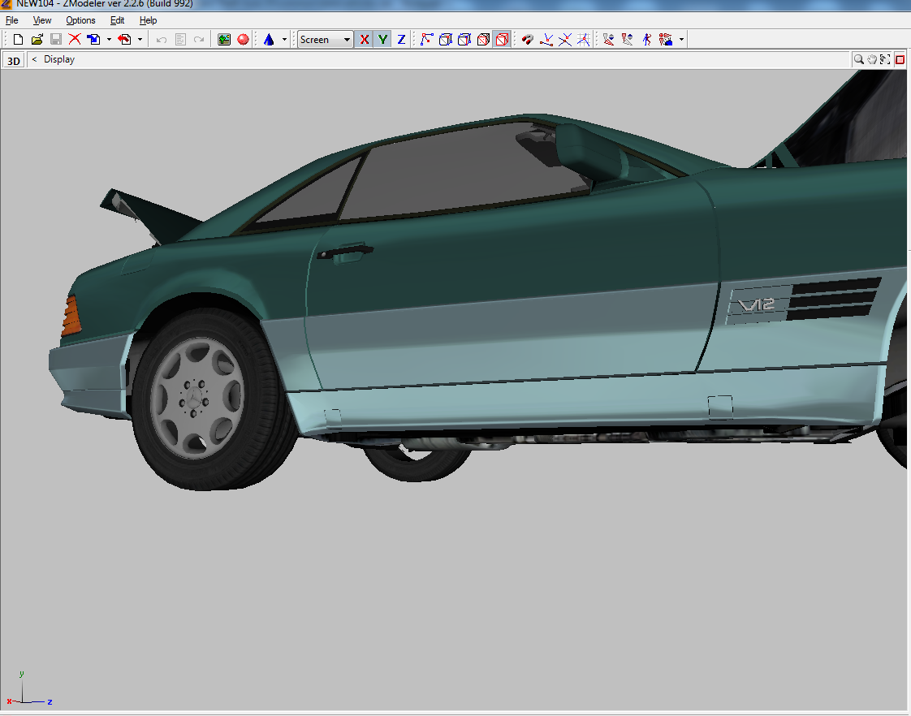The height and width of the screenshot is (716, 911).
Task: Toggle the Z axis constraint
Action: (x=401, y=39)
